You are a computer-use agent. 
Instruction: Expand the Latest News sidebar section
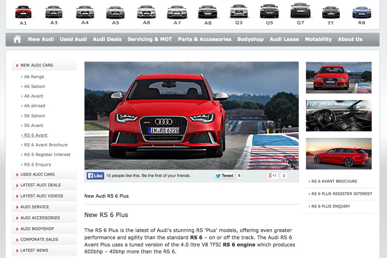(44, 250)
